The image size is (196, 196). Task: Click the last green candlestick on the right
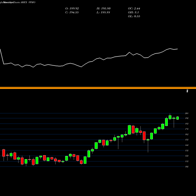178,118
